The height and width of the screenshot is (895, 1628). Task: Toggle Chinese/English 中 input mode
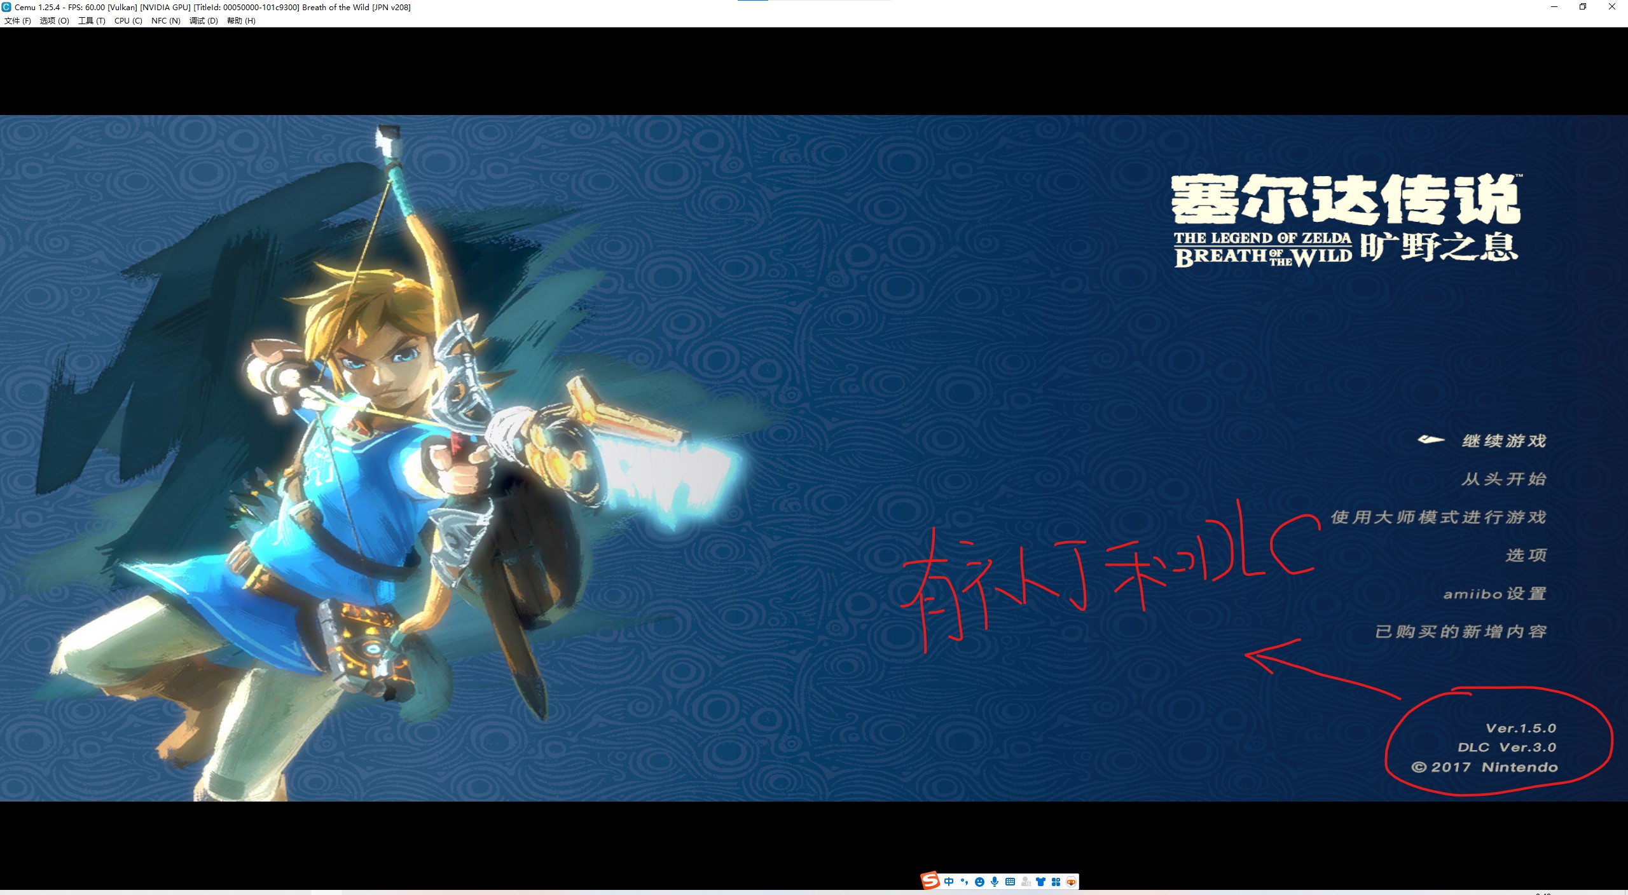[x=949, y=882]
